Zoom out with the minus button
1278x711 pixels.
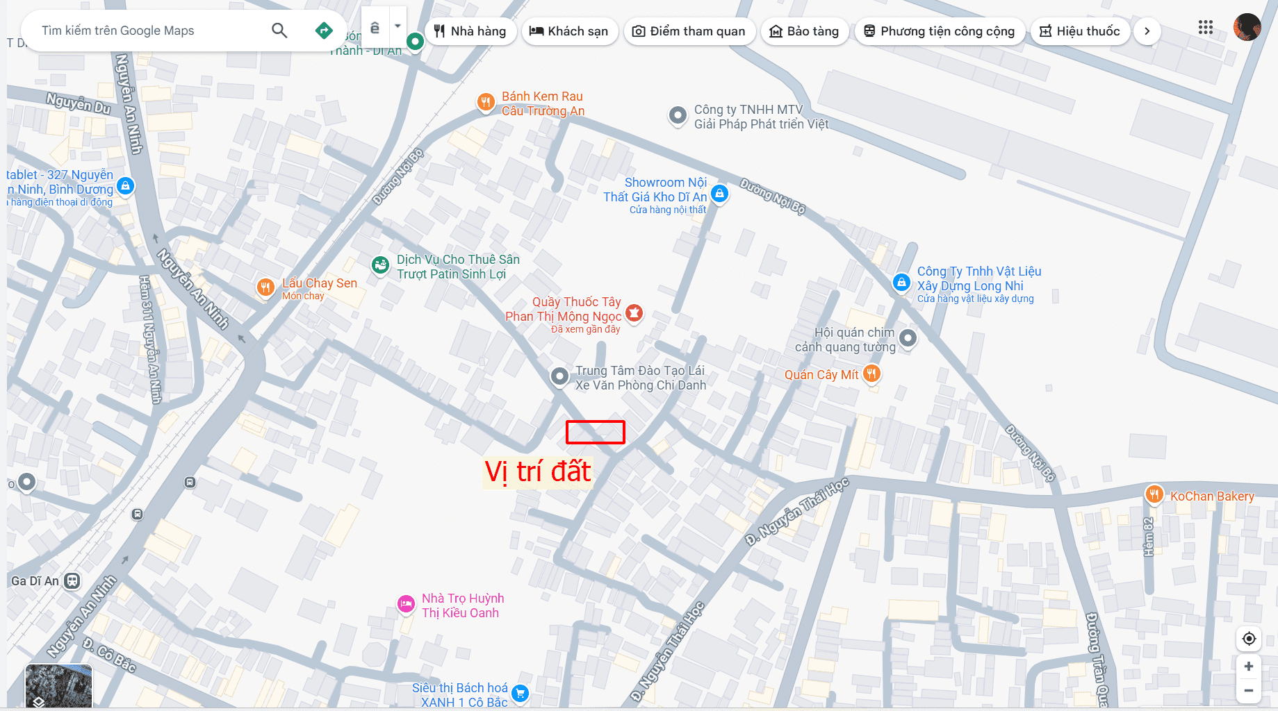click(x=1249, y=690)
